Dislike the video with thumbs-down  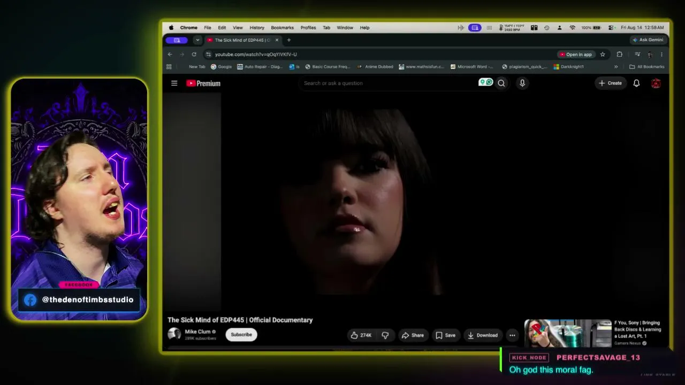[385, 335]
